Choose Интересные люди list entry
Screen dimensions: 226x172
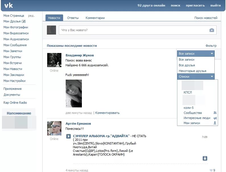click(197, 118)
